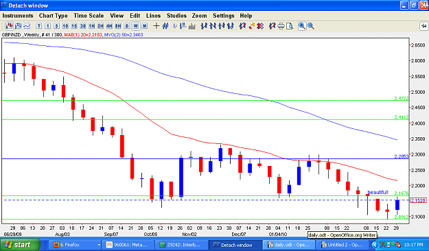Select the eraser tool icon

point(251,26)
